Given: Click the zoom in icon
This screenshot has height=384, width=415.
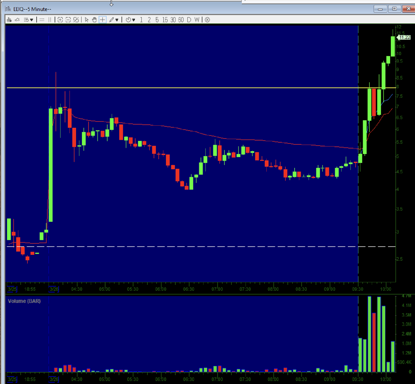Looking at the screenshot, I should coord(60,20).
